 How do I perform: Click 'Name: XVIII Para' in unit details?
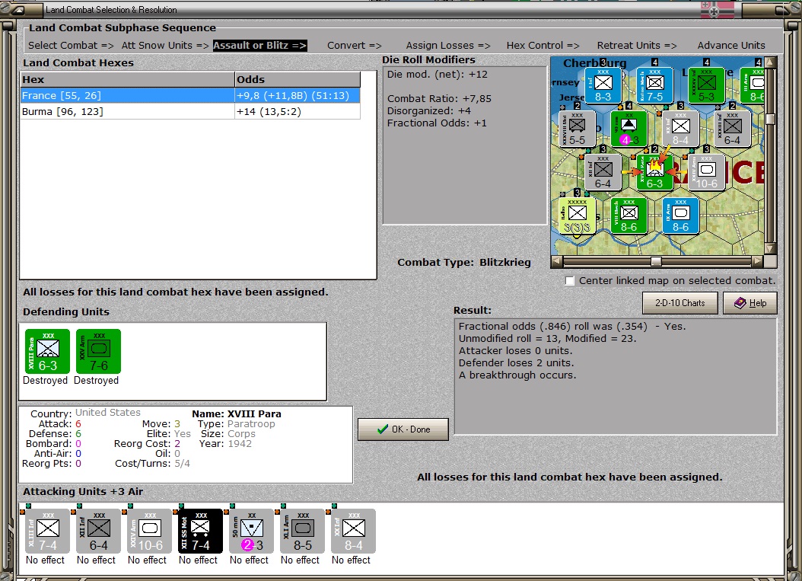tap(237, 413)
